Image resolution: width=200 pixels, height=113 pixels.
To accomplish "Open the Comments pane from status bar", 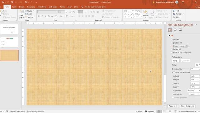I will 149,112.
